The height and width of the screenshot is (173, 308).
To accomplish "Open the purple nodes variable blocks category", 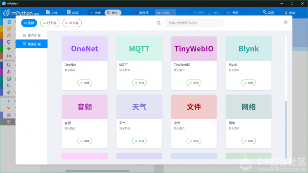I will [9, 92].
